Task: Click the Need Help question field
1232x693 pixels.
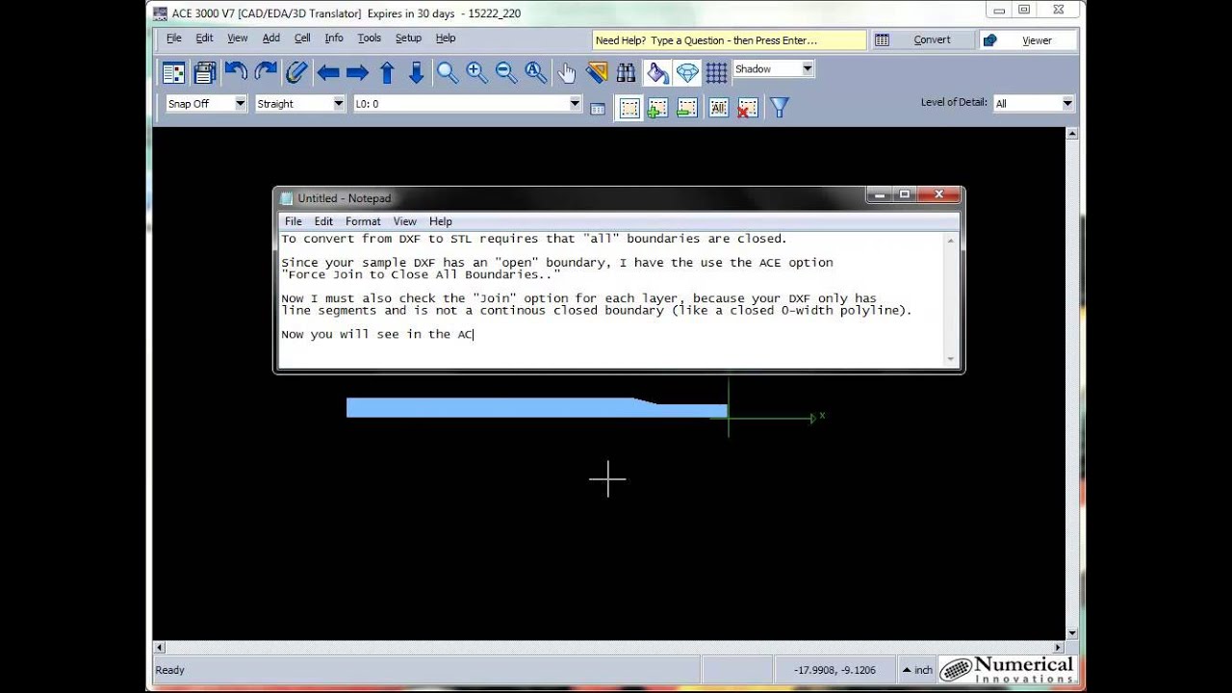Action: 729,40
